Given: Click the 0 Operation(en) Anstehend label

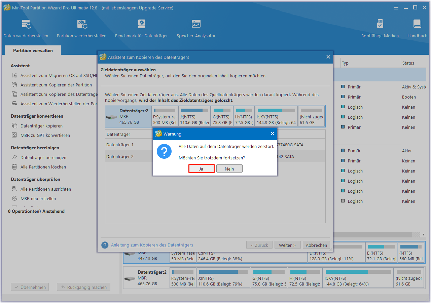Looking at the screenshot, I should coord(36,211).
